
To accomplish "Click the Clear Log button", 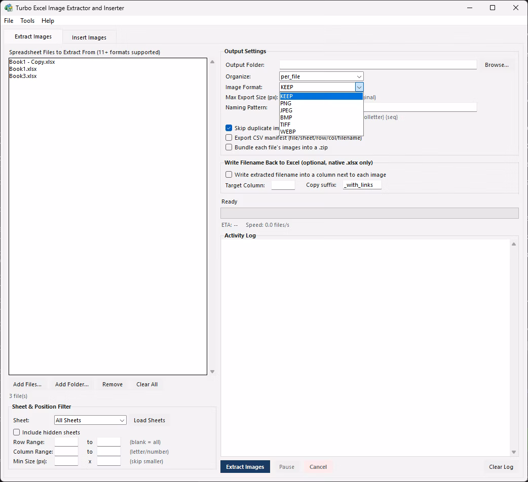I will click(x=501, y=466).
